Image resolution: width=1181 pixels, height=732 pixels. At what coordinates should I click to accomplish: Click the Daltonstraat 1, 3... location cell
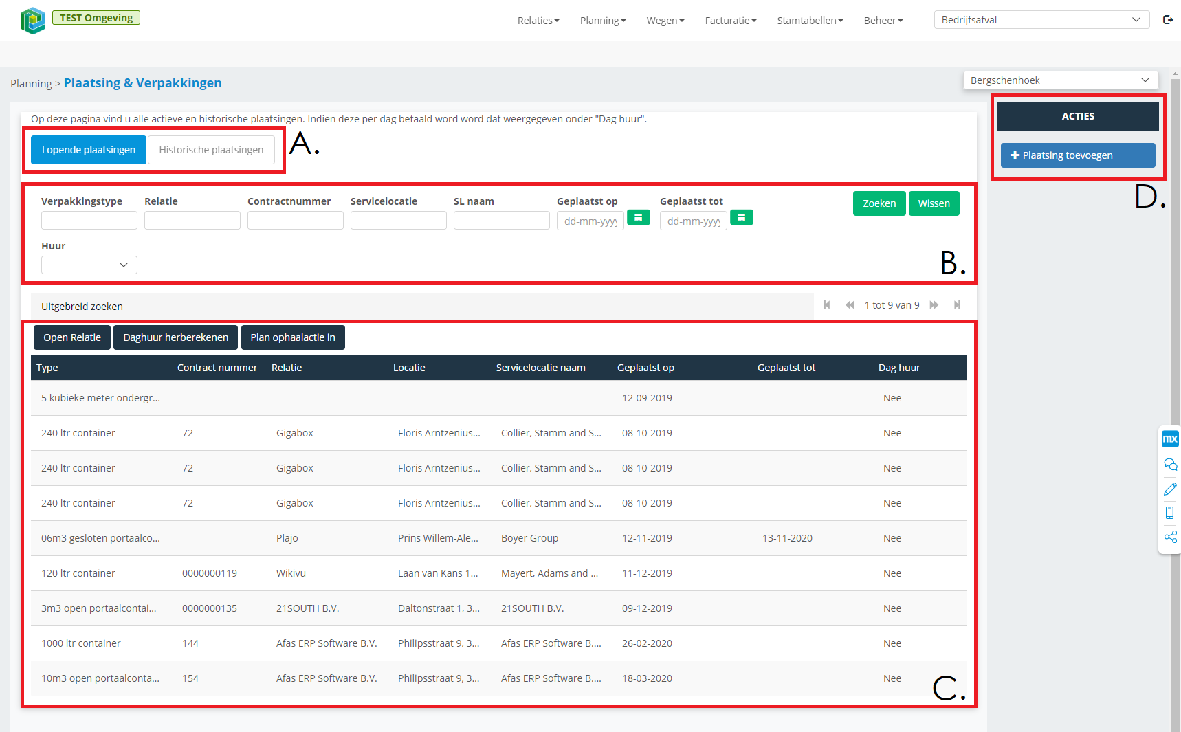click(x=439, y=608)
